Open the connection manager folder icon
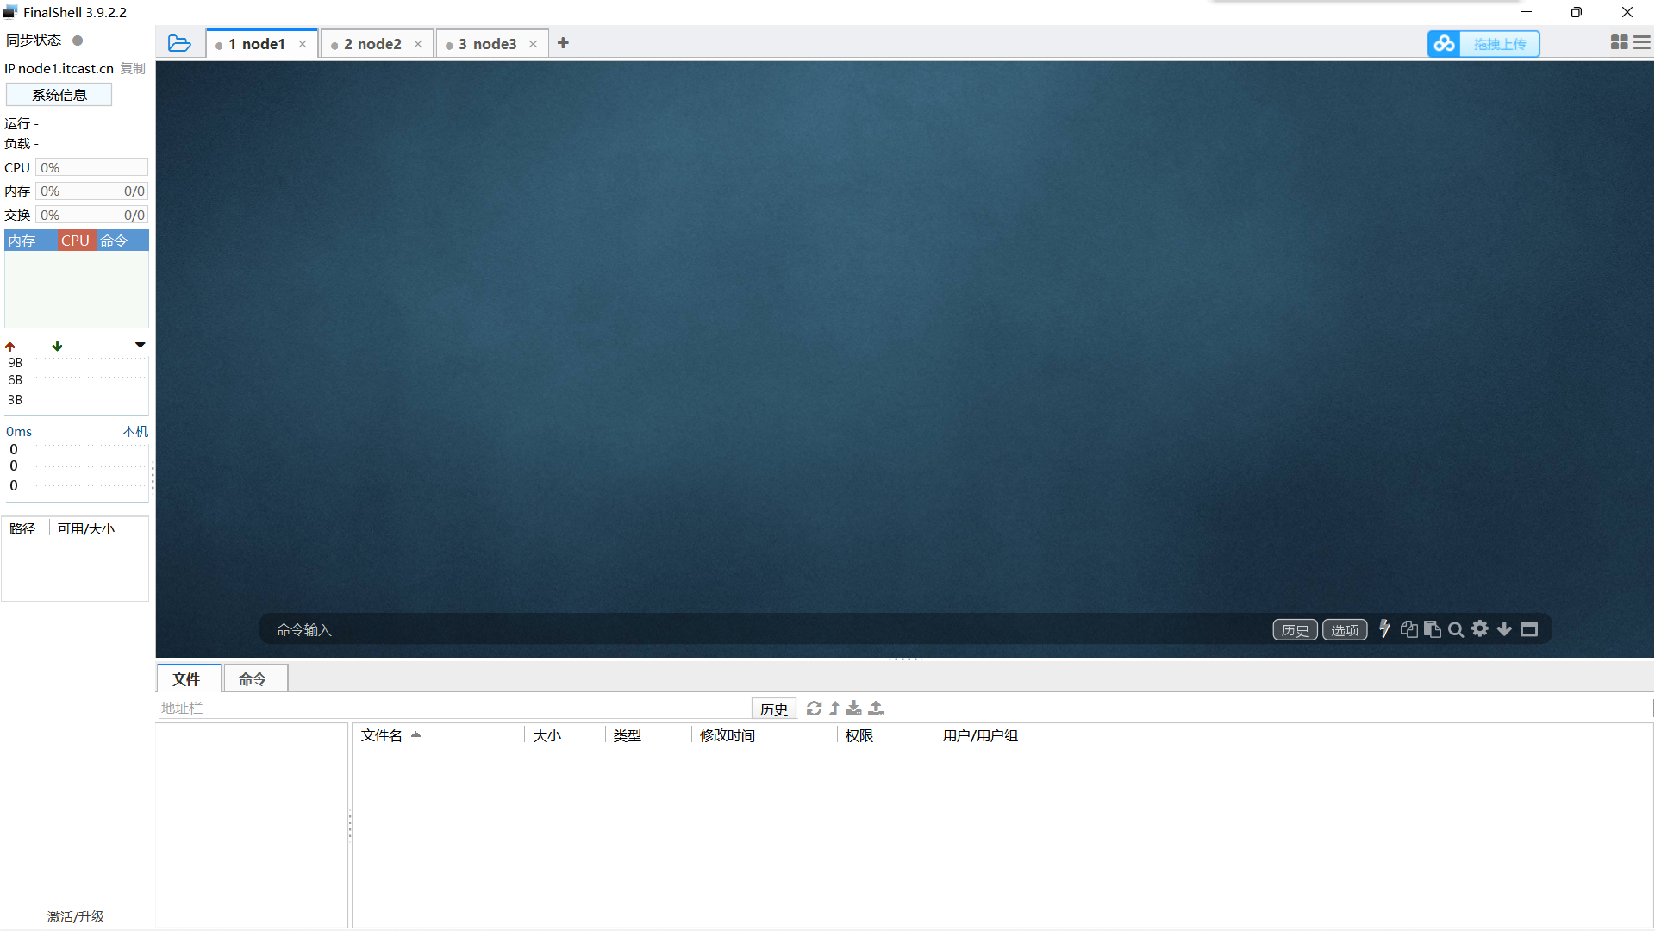 point(179,43)
